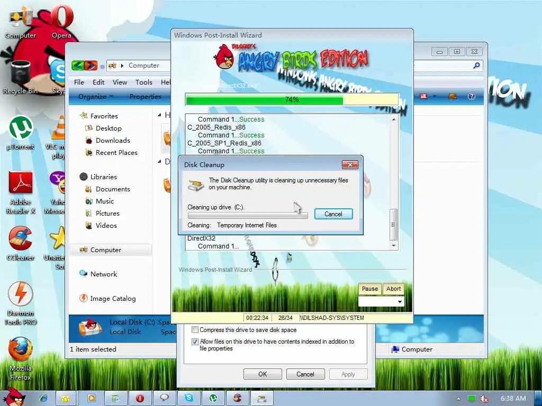
Task: Open Adobe Reader X desktop shortcut
Action: click(21, 192)
